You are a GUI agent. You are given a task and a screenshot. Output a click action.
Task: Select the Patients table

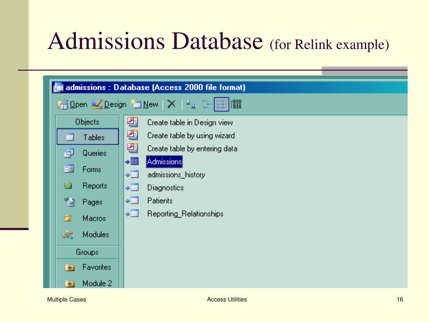160,201
